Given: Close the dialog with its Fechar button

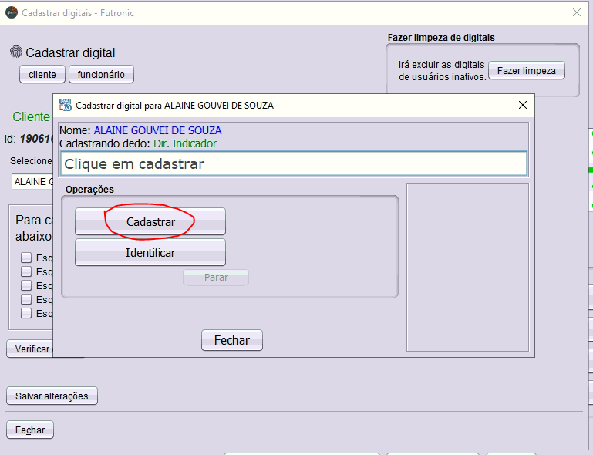Looking at the screenshot, I should tap(231, 340).
